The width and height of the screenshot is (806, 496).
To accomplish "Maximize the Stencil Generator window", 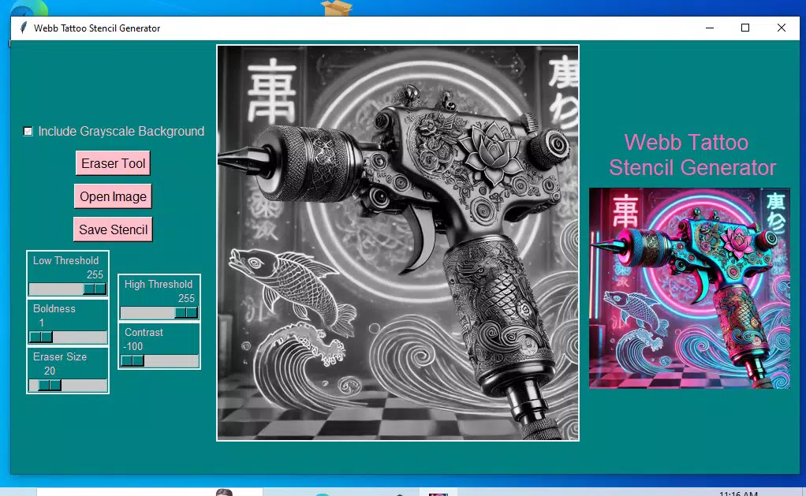I will [x=744, y=28].
